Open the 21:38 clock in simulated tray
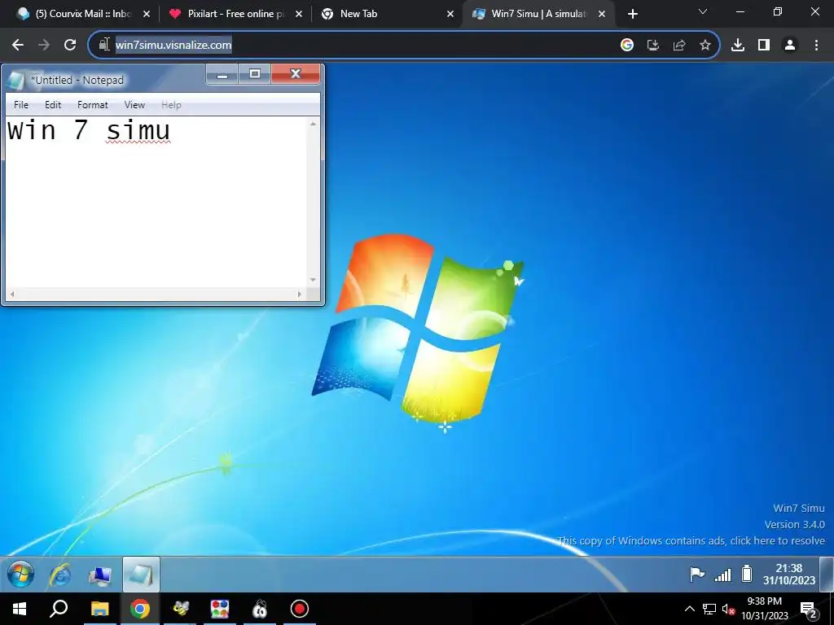Image resolution: width=834 pixels, height=625 pixels. point(788,574)
